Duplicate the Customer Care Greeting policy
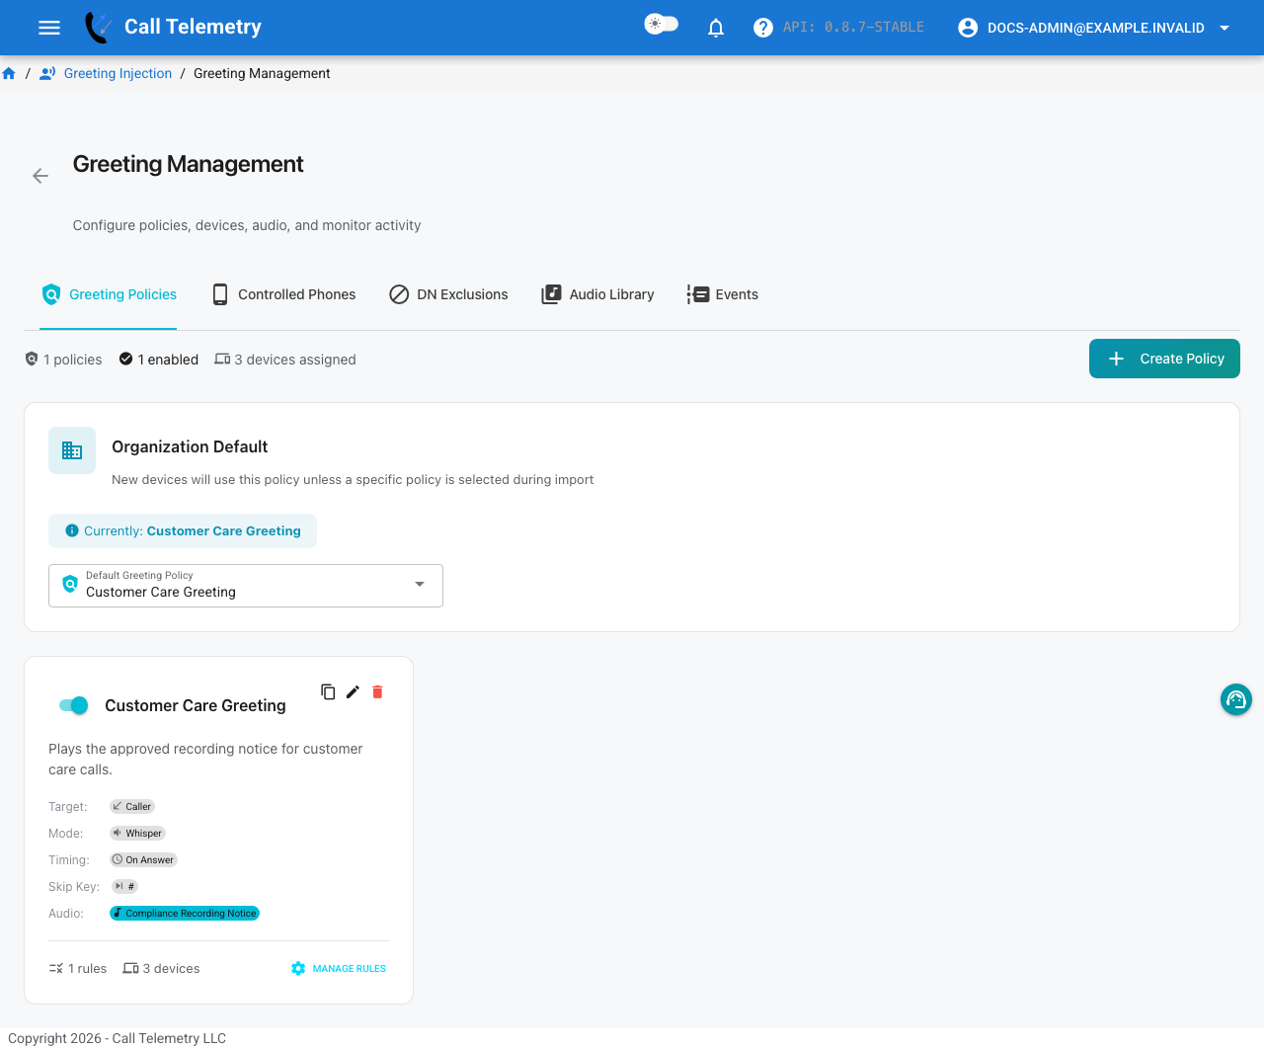The width and height of the screenshot is (1264, 1049). tap(328, 691)
